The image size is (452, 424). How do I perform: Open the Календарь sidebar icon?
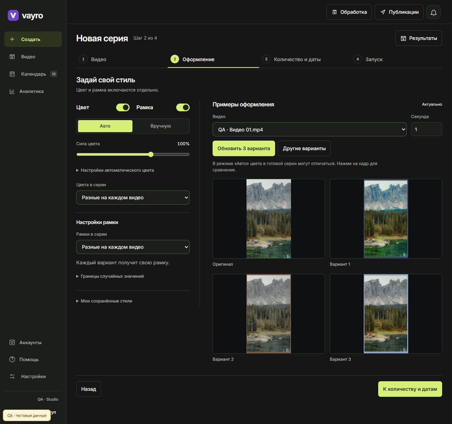click(x=12, y=74)
